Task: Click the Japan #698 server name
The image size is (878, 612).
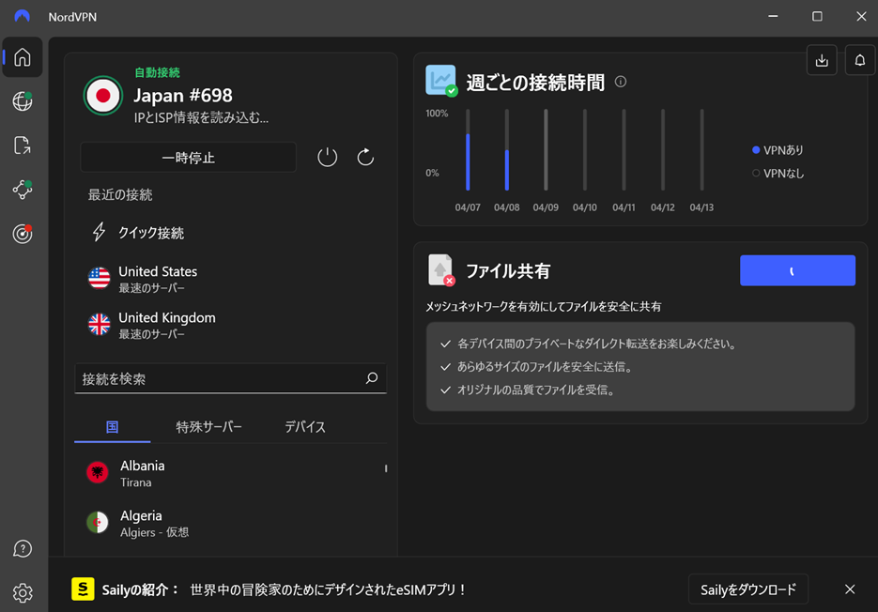Action: point(183,95)
